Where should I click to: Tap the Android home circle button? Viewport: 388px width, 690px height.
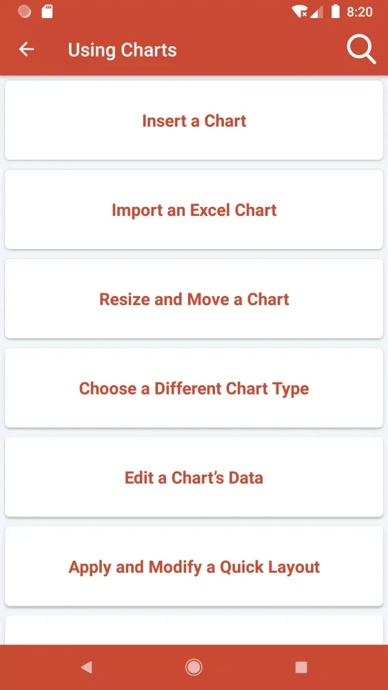(x=194, y=667)
